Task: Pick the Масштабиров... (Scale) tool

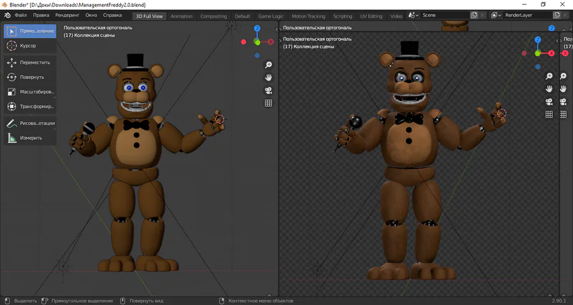Action: pos(30,91)
